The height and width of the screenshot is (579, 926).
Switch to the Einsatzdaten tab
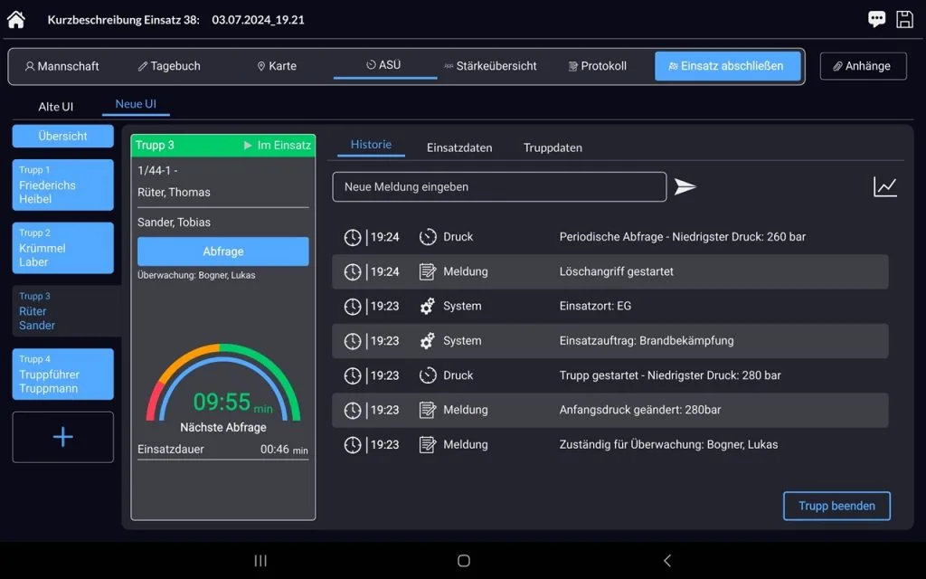click(x=459, y=147)
